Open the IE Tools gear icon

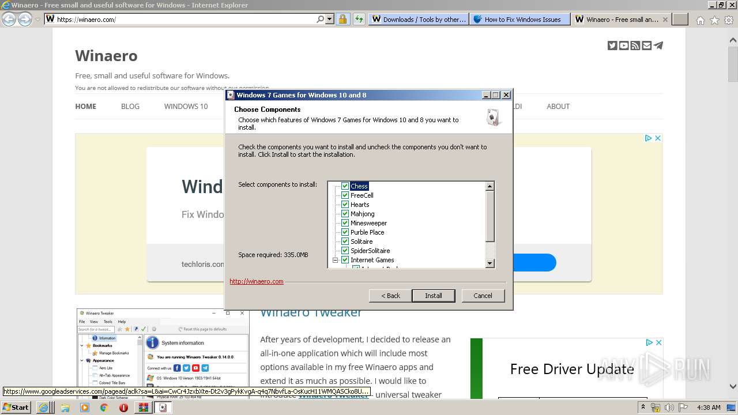(729, 20)
